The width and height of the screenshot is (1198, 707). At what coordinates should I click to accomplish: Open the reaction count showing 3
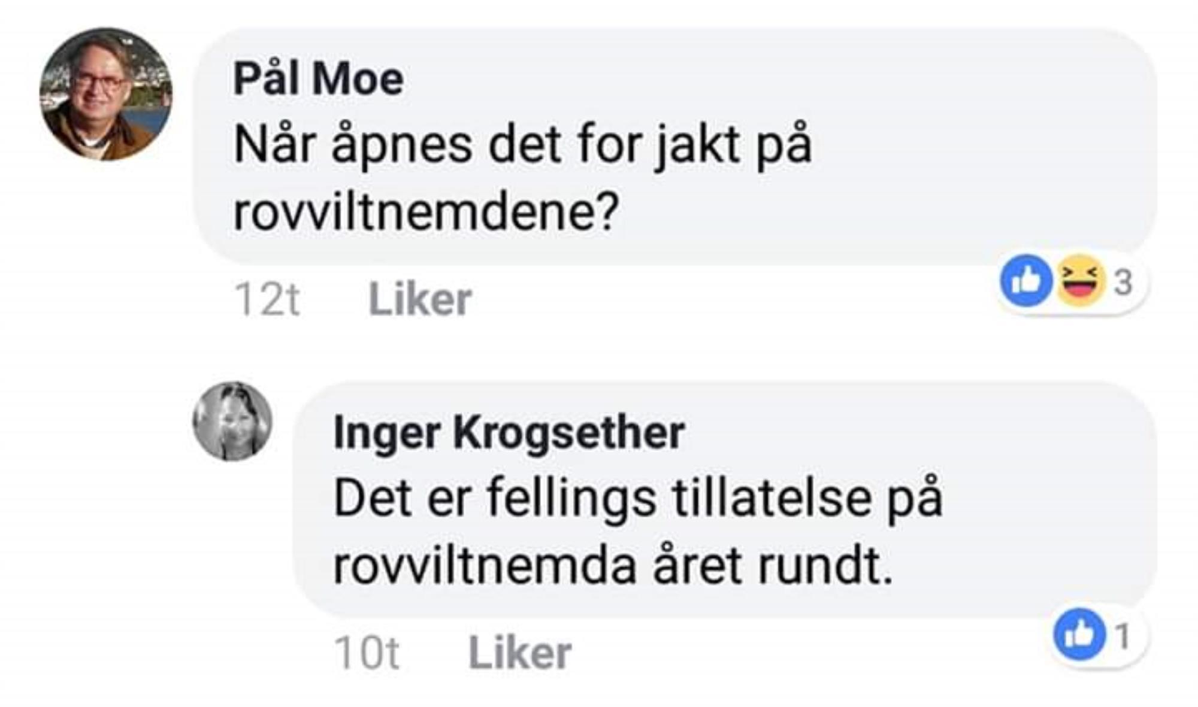click(1123, 282)
